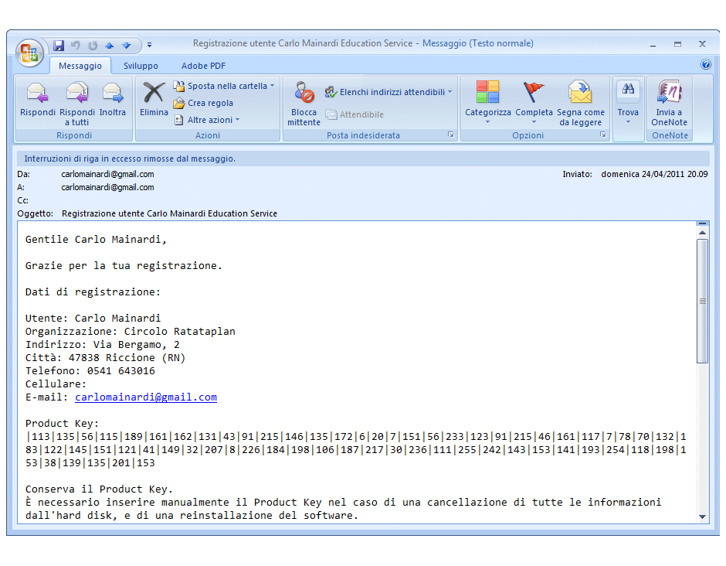The image size is (726, 566).
Task: Open Posta indesiderata dialog launcher
Action: click(x=450, y=135)
